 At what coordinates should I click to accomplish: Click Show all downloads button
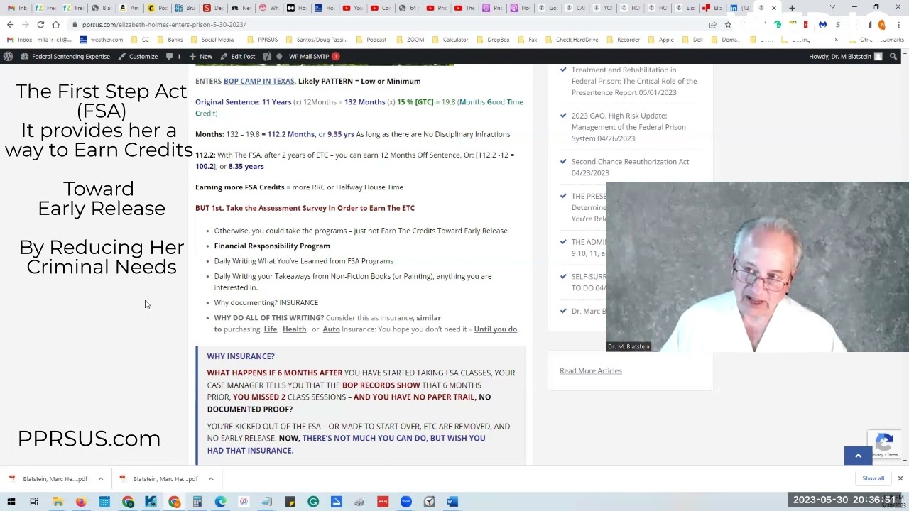873,478
